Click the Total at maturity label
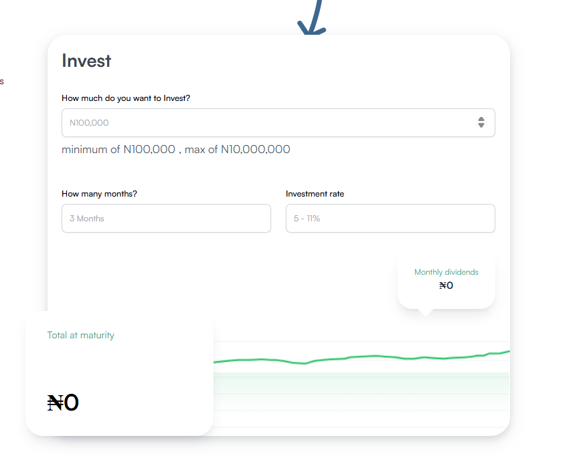The width and height of the screenshot is (579, 460). pos(80,335)
